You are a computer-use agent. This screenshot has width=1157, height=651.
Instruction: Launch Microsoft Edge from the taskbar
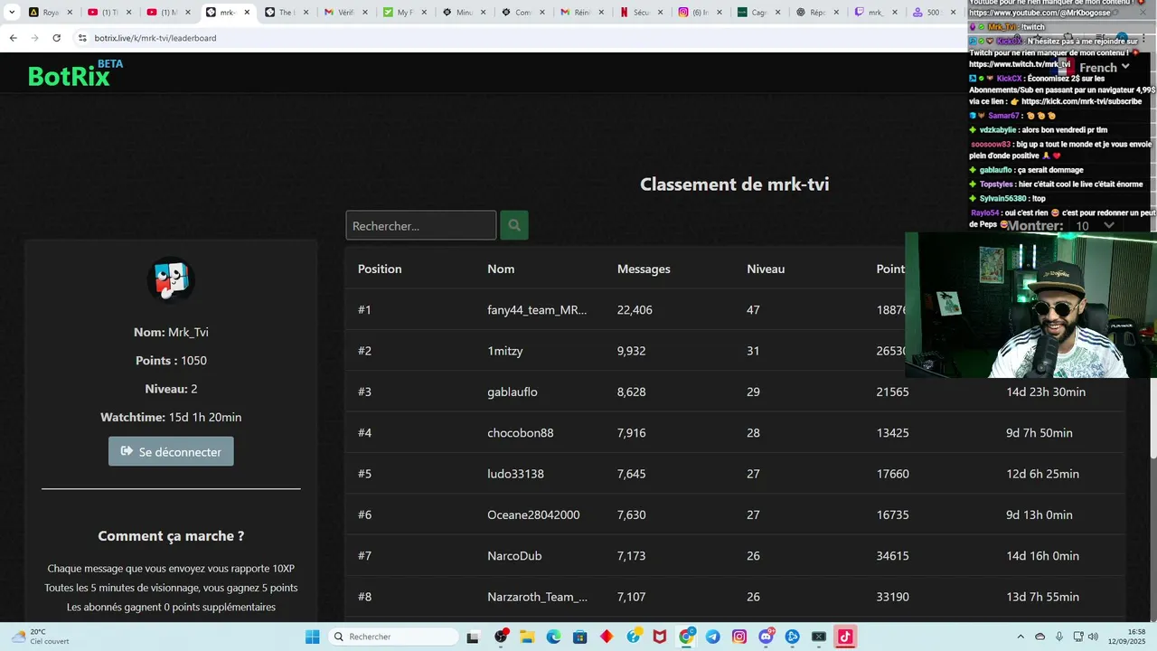tap(553, 637)
